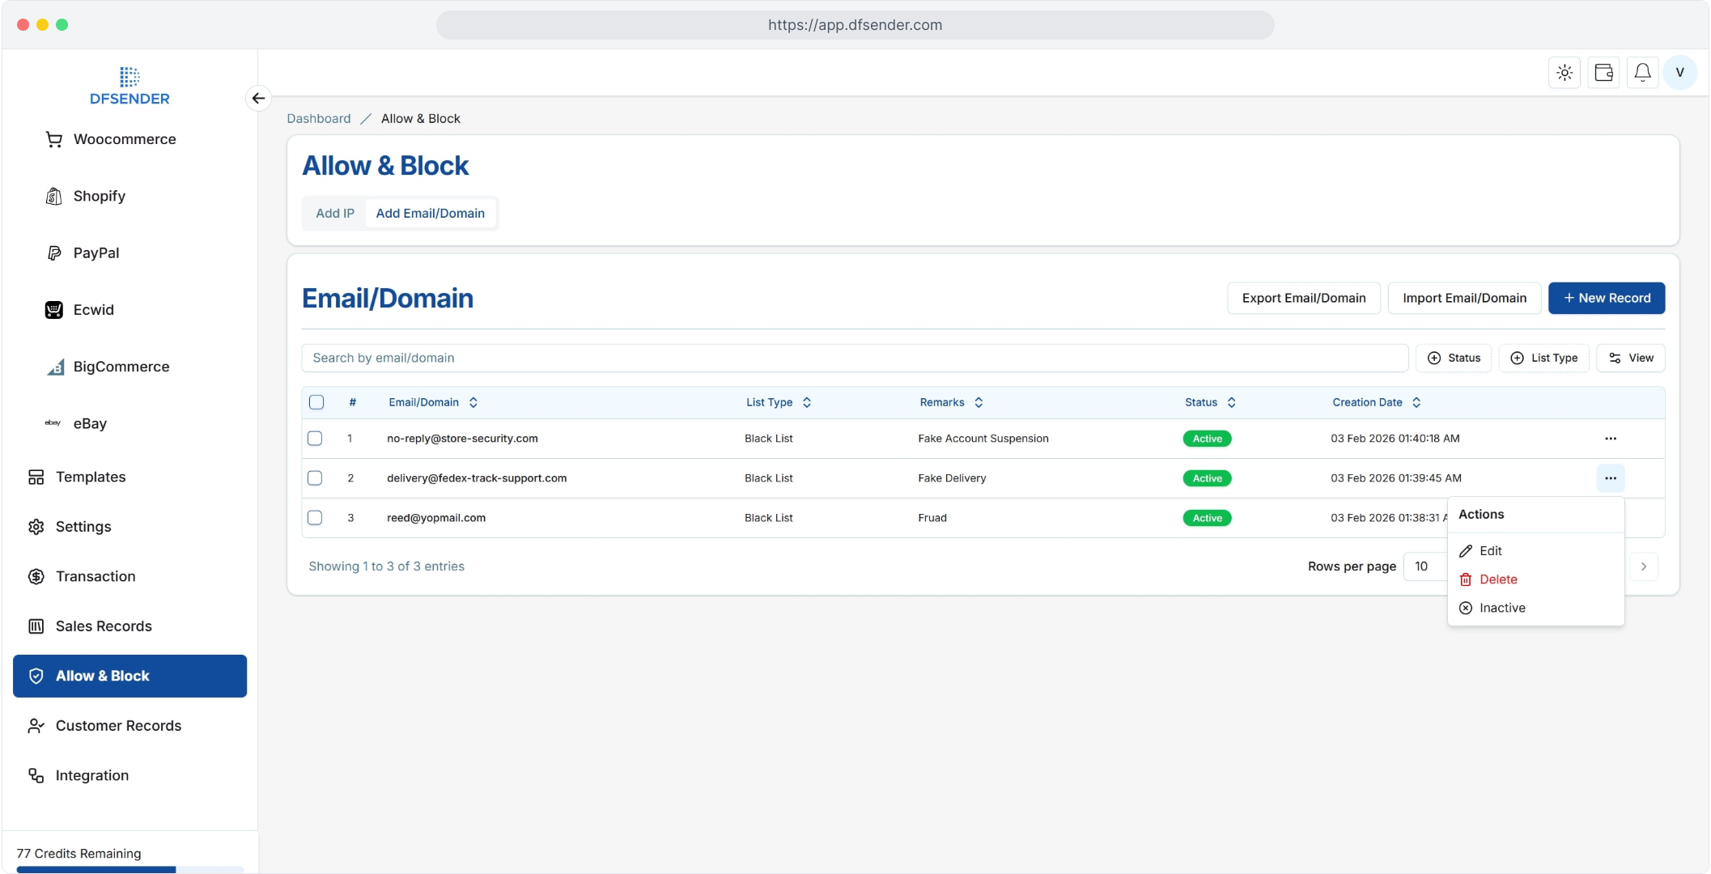Check the select-all header checkbox
1711x874 pixels.
(x=316, y=402)
